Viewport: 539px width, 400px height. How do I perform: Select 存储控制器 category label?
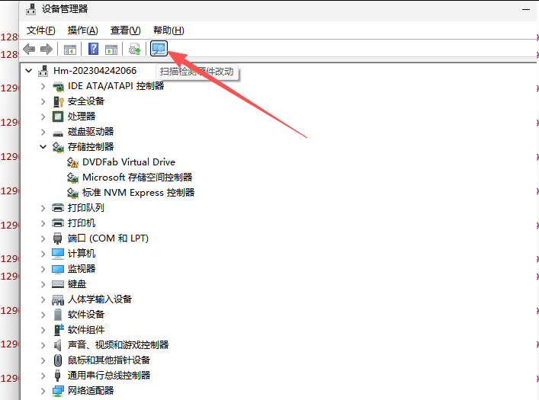(x=91, y=147)
